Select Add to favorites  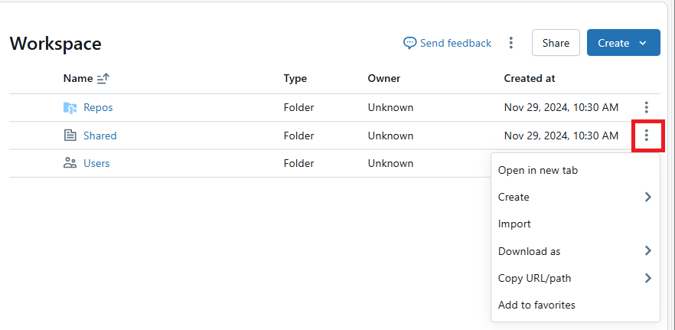point(536,305)
